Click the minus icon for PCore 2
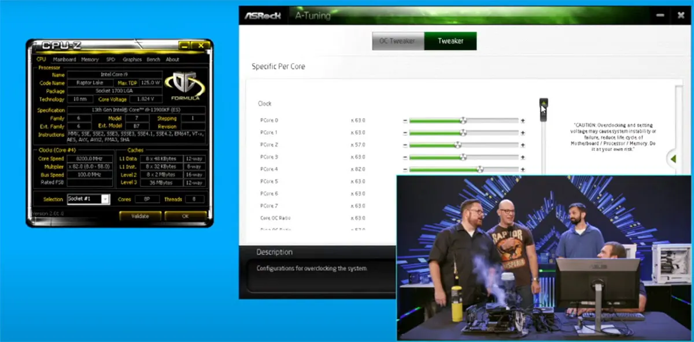The width and height of the screenshot is (694, 342). click(x=405, y=145)
